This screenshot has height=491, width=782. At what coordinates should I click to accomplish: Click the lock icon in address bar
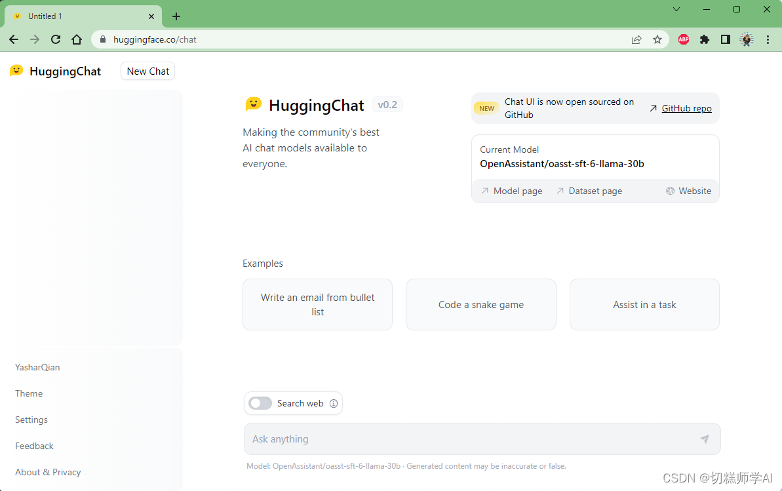tap(103, 39)
